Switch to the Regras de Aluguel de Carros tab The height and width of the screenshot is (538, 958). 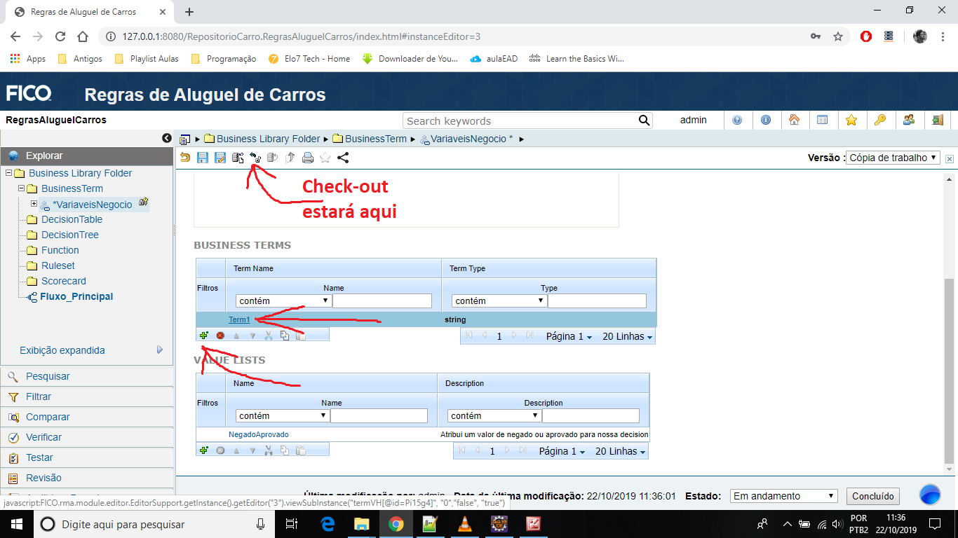point(84,11)
